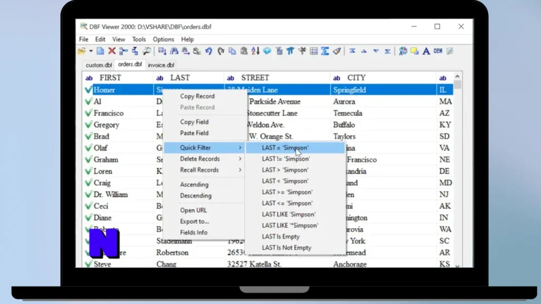The height and width of the screenshot is (304, 541).
Task: Expand the Quick Filter submenu arrow
Action: tap(240, 148)
